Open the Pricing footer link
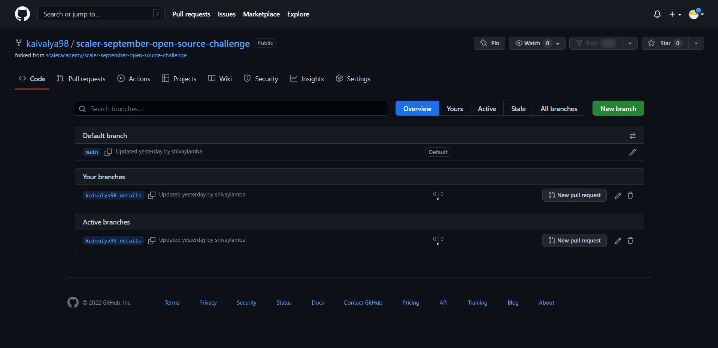The width and height of the screenshot is (718, 348). point(411,303)
